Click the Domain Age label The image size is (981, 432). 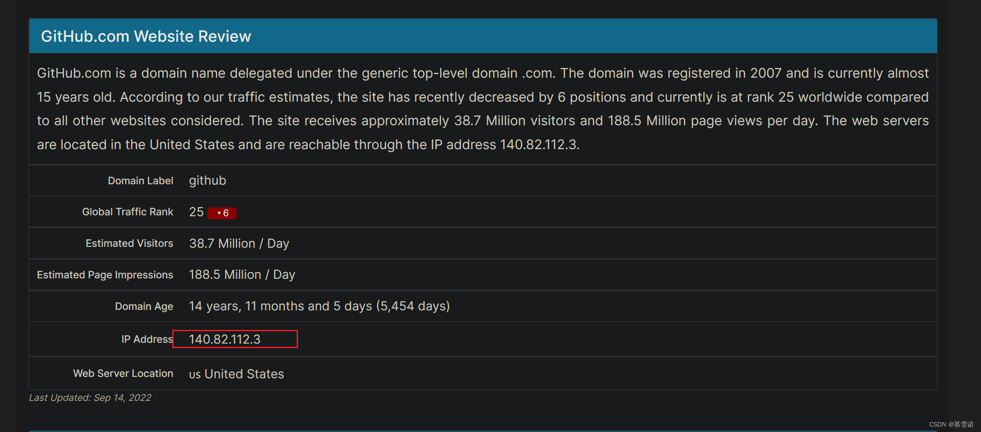pos(144,306)
